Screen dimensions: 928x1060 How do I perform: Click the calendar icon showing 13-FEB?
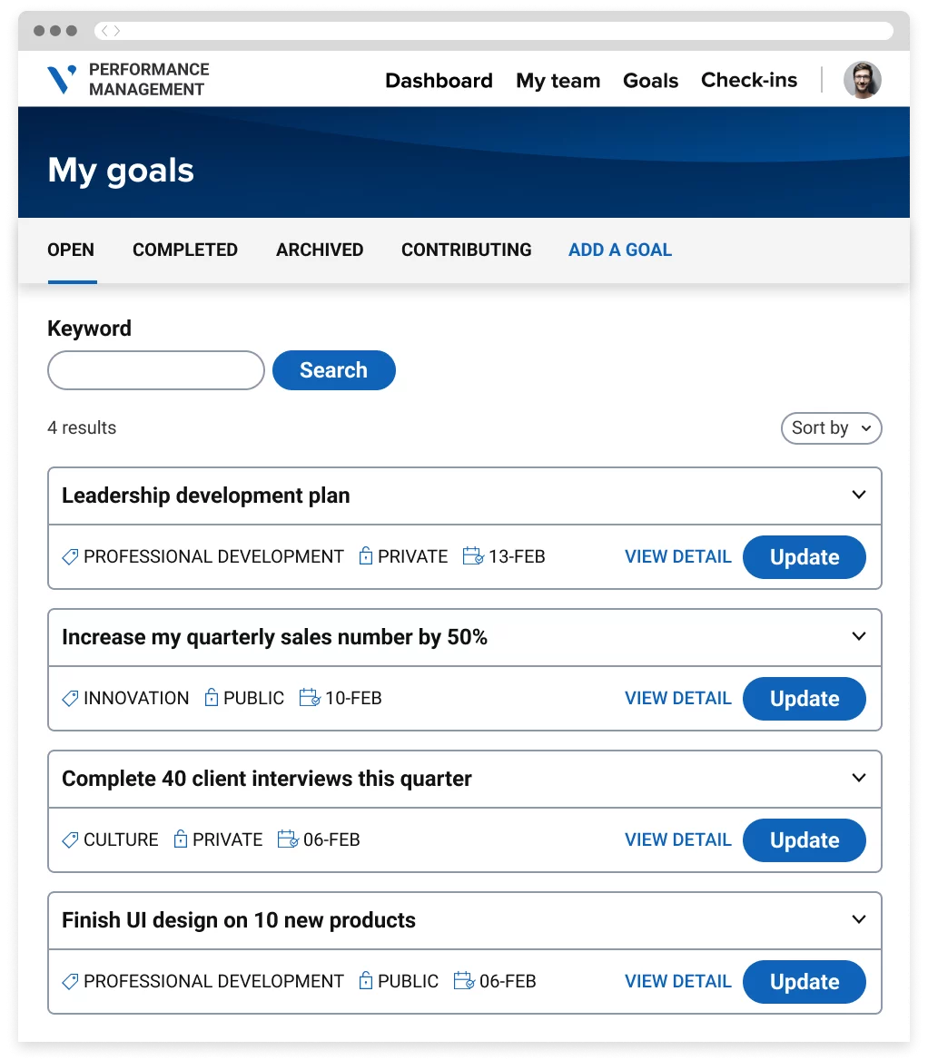pos(473,556)
